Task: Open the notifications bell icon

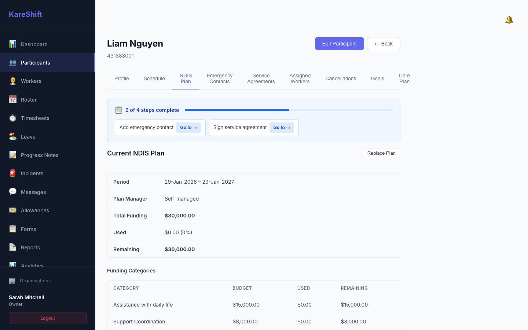Action: coord(509,20)
